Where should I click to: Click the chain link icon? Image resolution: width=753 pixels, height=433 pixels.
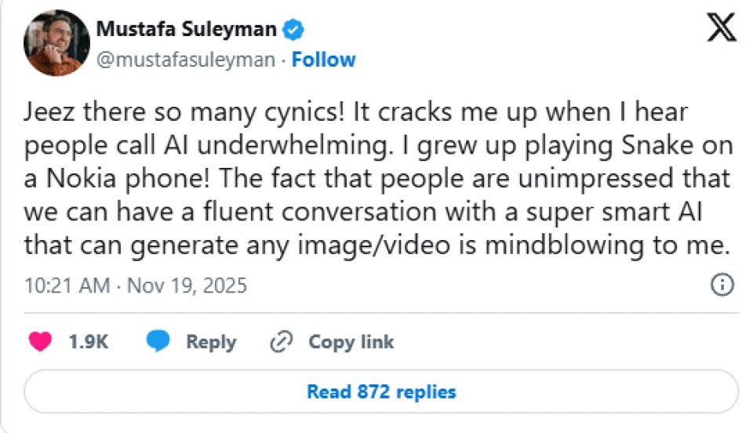280,342
